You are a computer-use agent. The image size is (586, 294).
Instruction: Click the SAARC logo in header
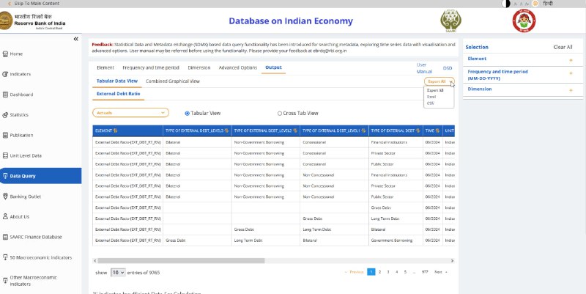[x=450, y=21]
